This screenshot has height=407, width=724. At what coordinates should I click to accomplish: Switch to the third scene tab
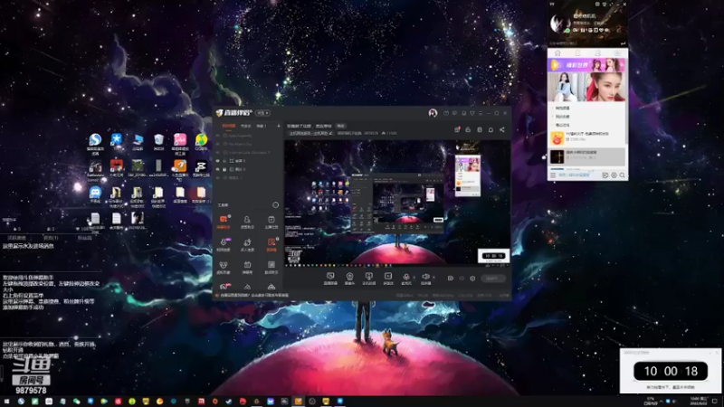tap(262, 126)
